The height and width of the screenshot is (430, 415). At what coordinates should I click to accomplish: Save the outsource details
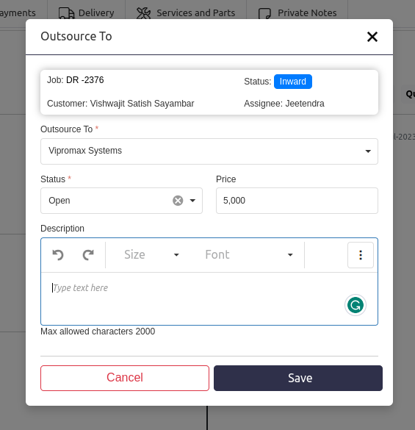pyautogui.click(x=298, y=378)
